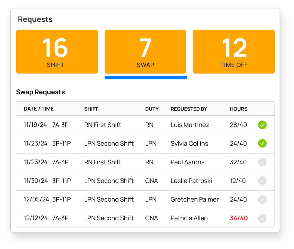294x249 pixels.
Task: Open the DUTY column header
Action: [152, 109]
